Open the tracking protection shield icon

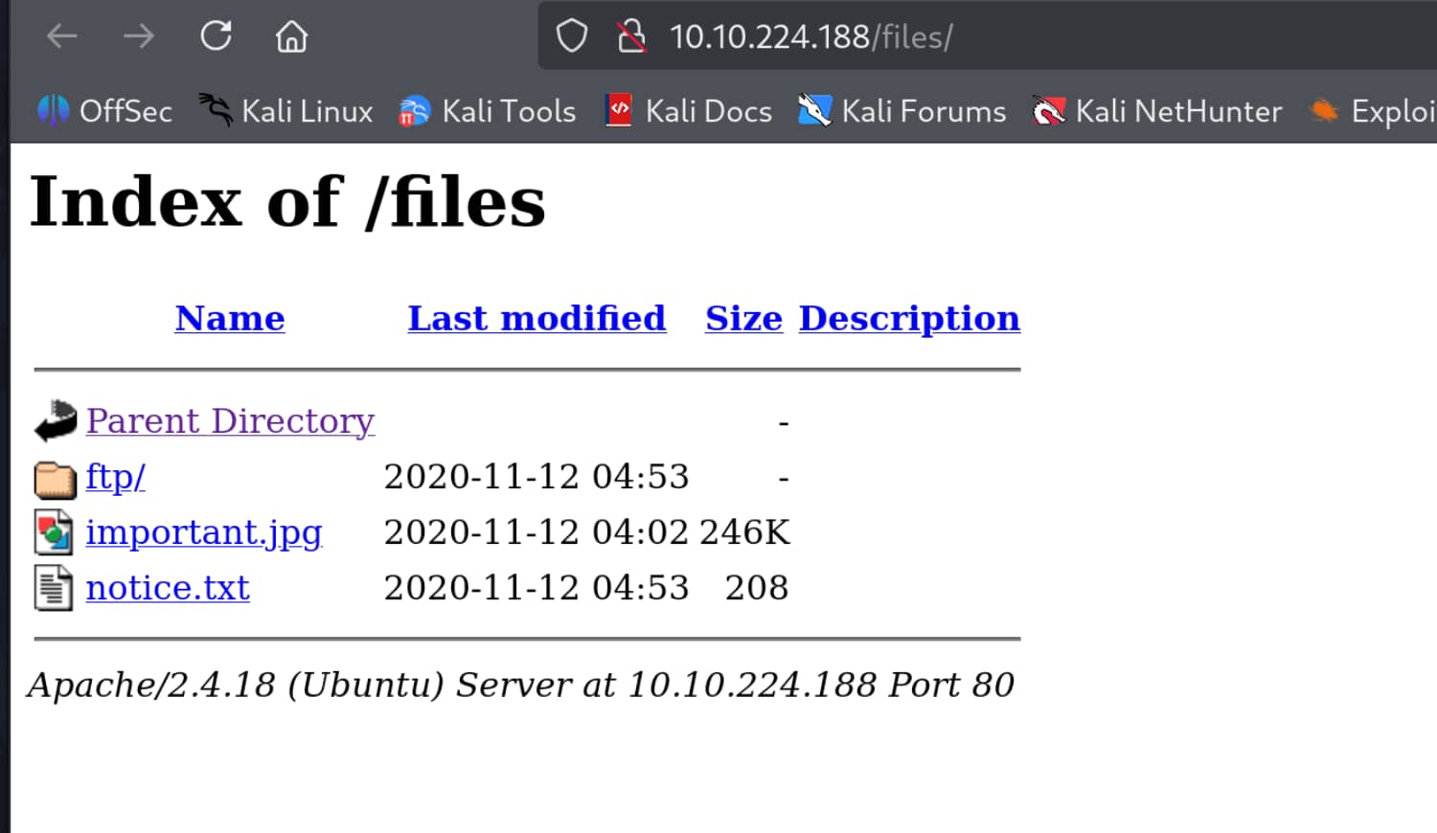click(x=572, y=37)
